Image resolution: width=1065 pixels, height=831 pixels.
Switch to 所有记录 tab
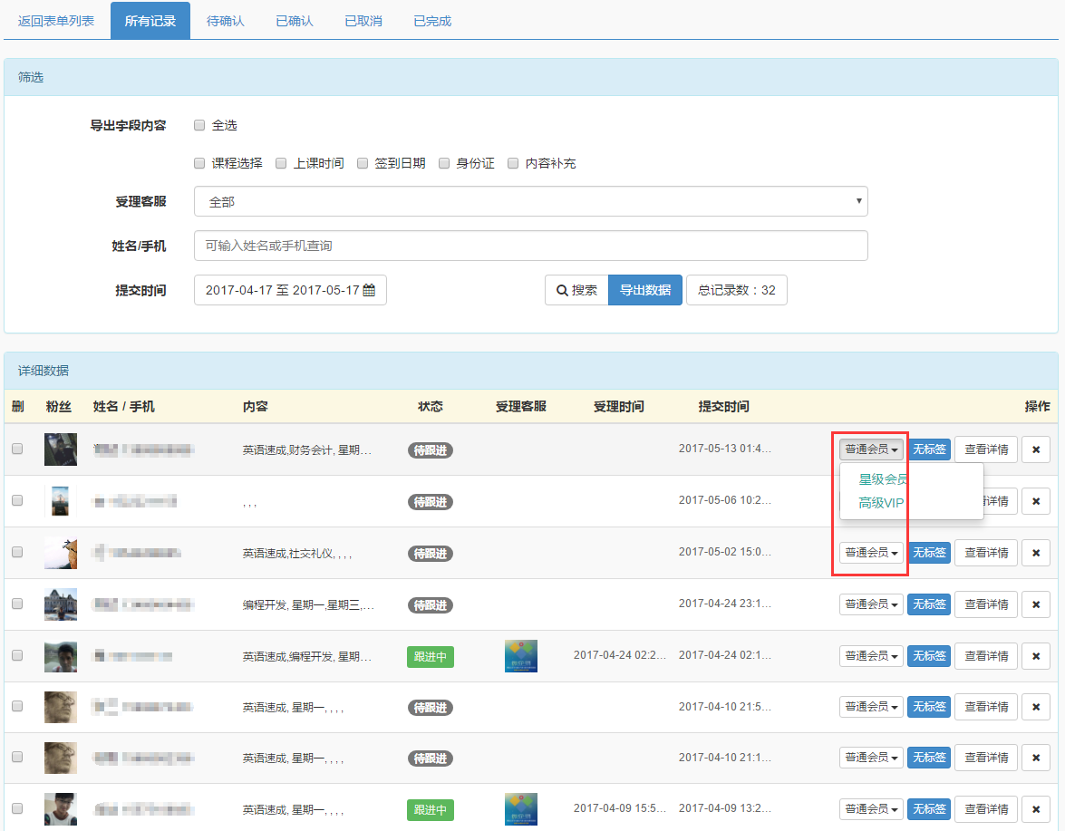(x=150, y=21)
